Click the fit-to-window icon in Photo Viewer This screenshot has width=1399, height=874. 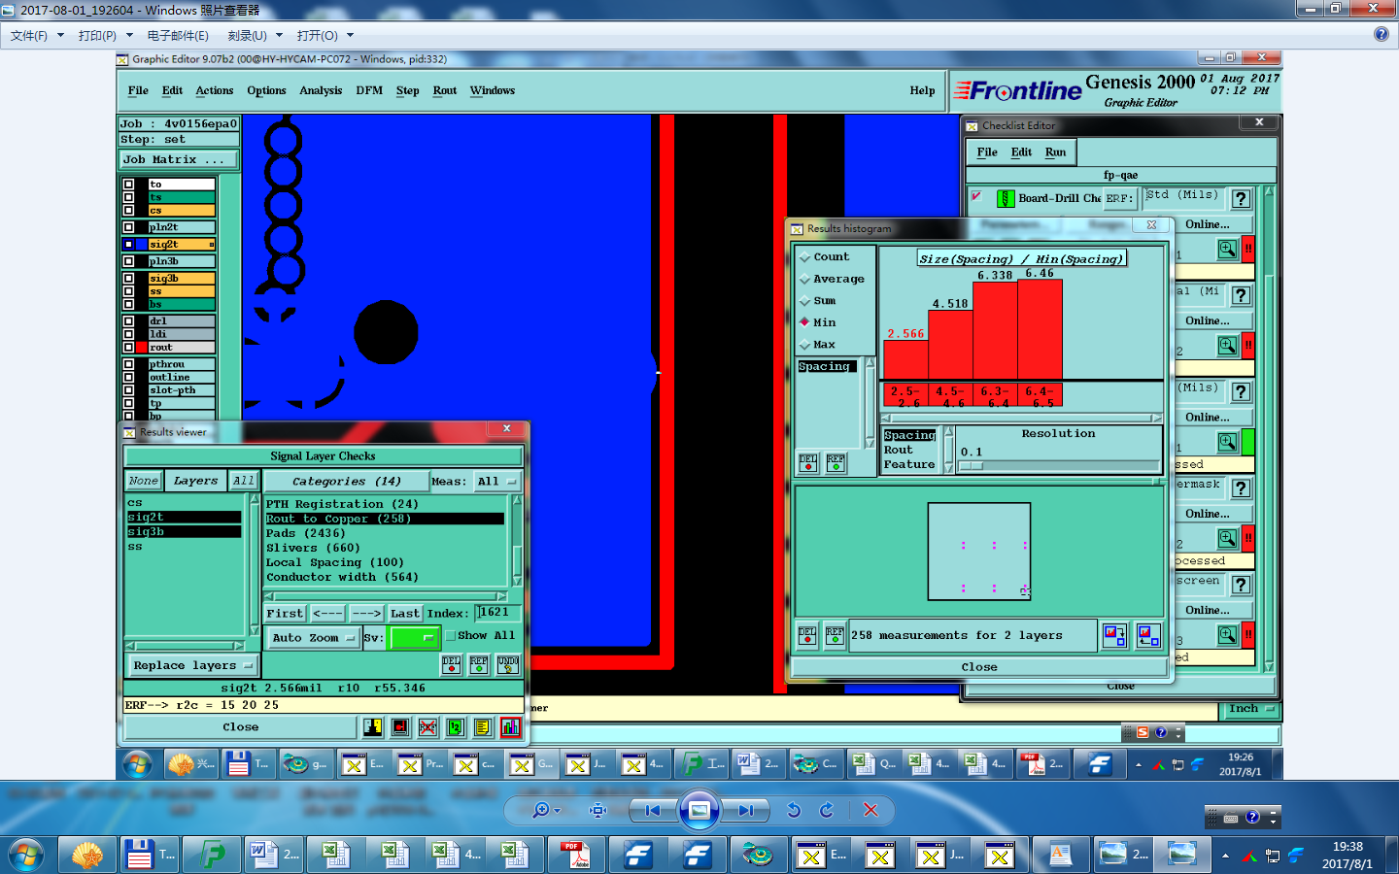[598, 810]
